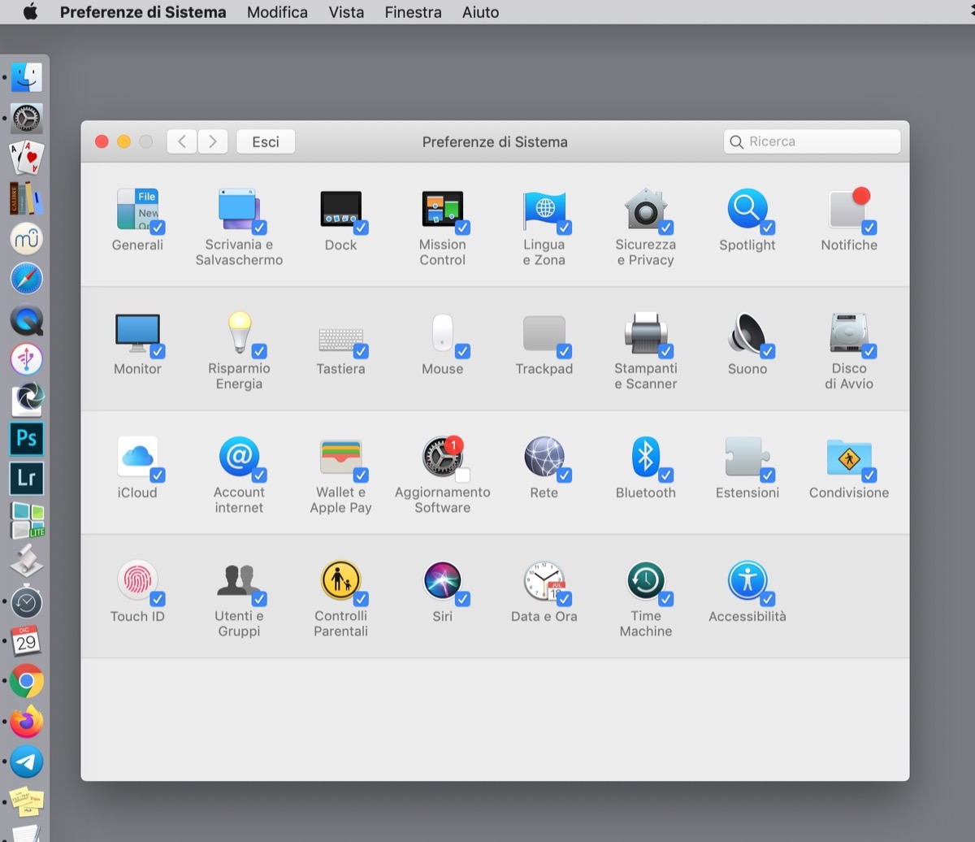Open Sicurezza e Privacy pane
Viewport: 975px width, 842px height.
tap(645, 210)
